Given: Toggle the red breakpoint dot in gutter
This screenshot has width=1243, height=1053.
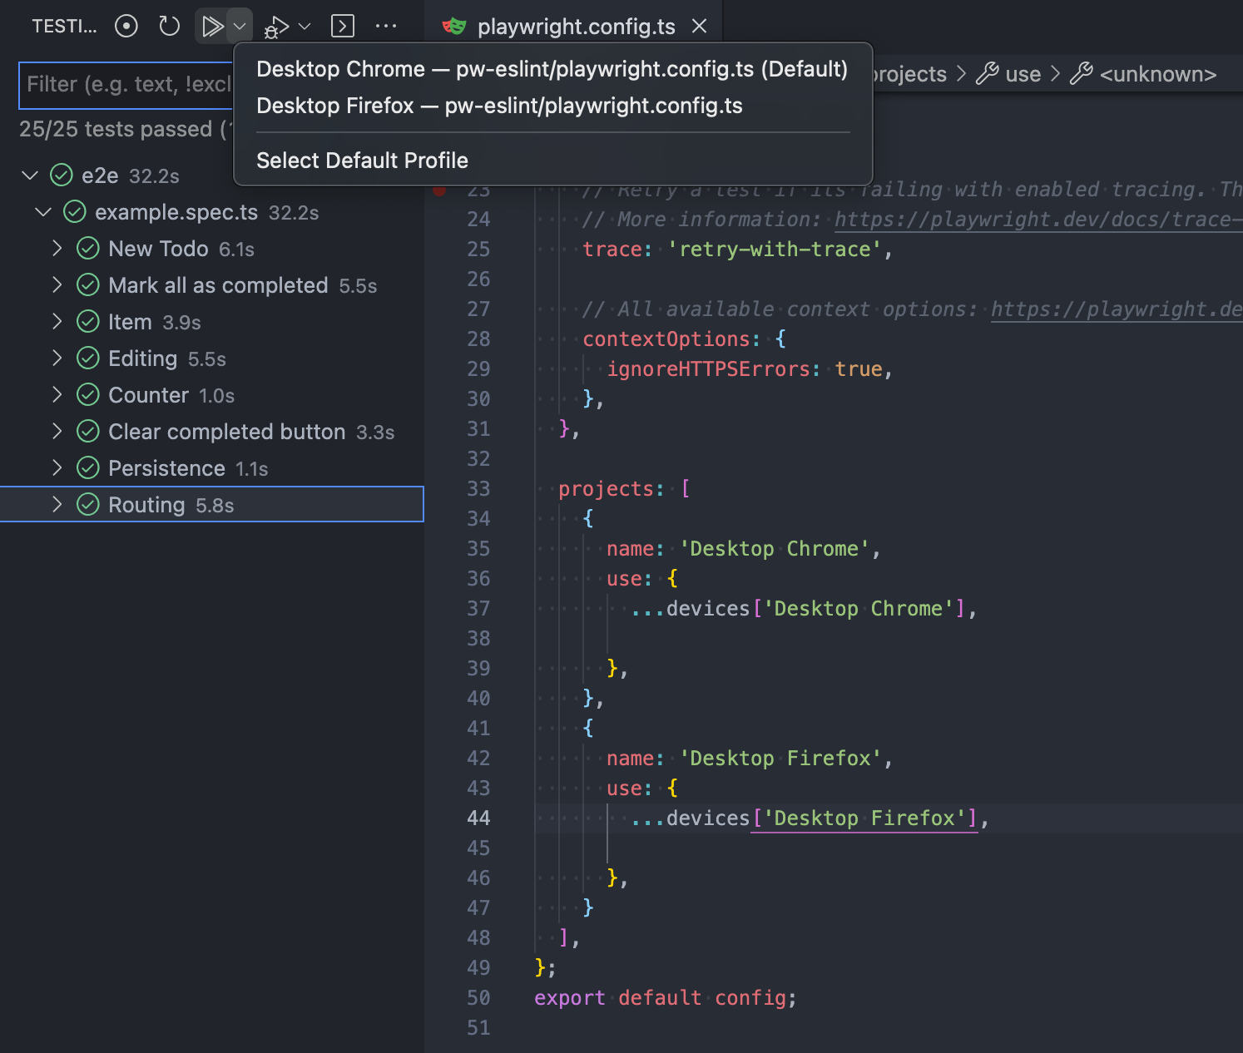Looking at the screenshot, I should click(x=439, y=190).
